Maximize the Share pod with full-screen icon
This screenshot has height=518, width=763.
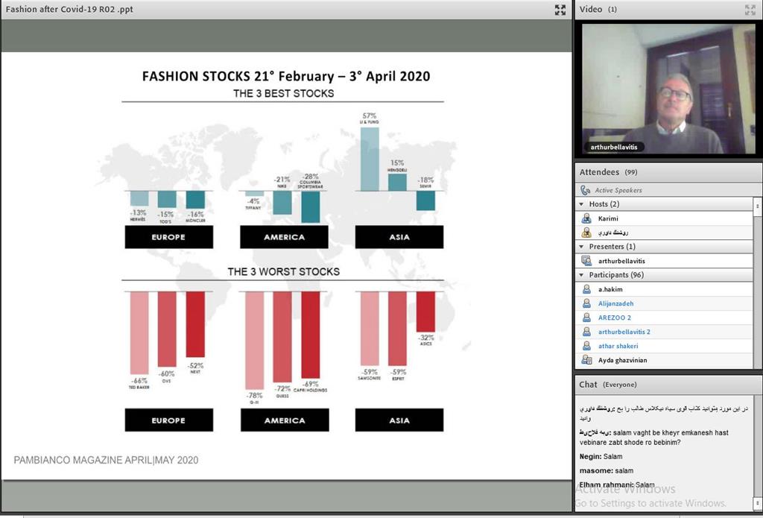click(560, 10)
